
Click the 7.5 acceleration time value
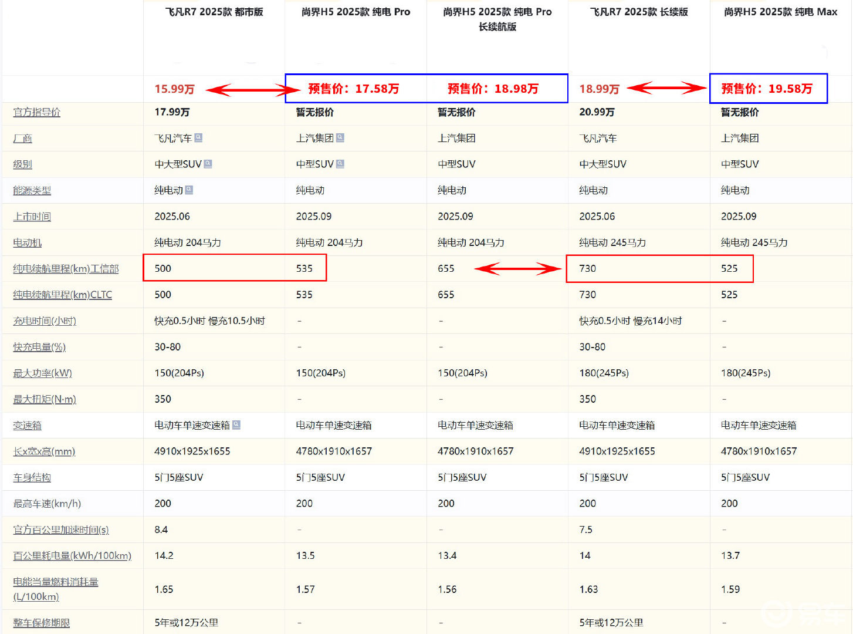coord(585,530)
